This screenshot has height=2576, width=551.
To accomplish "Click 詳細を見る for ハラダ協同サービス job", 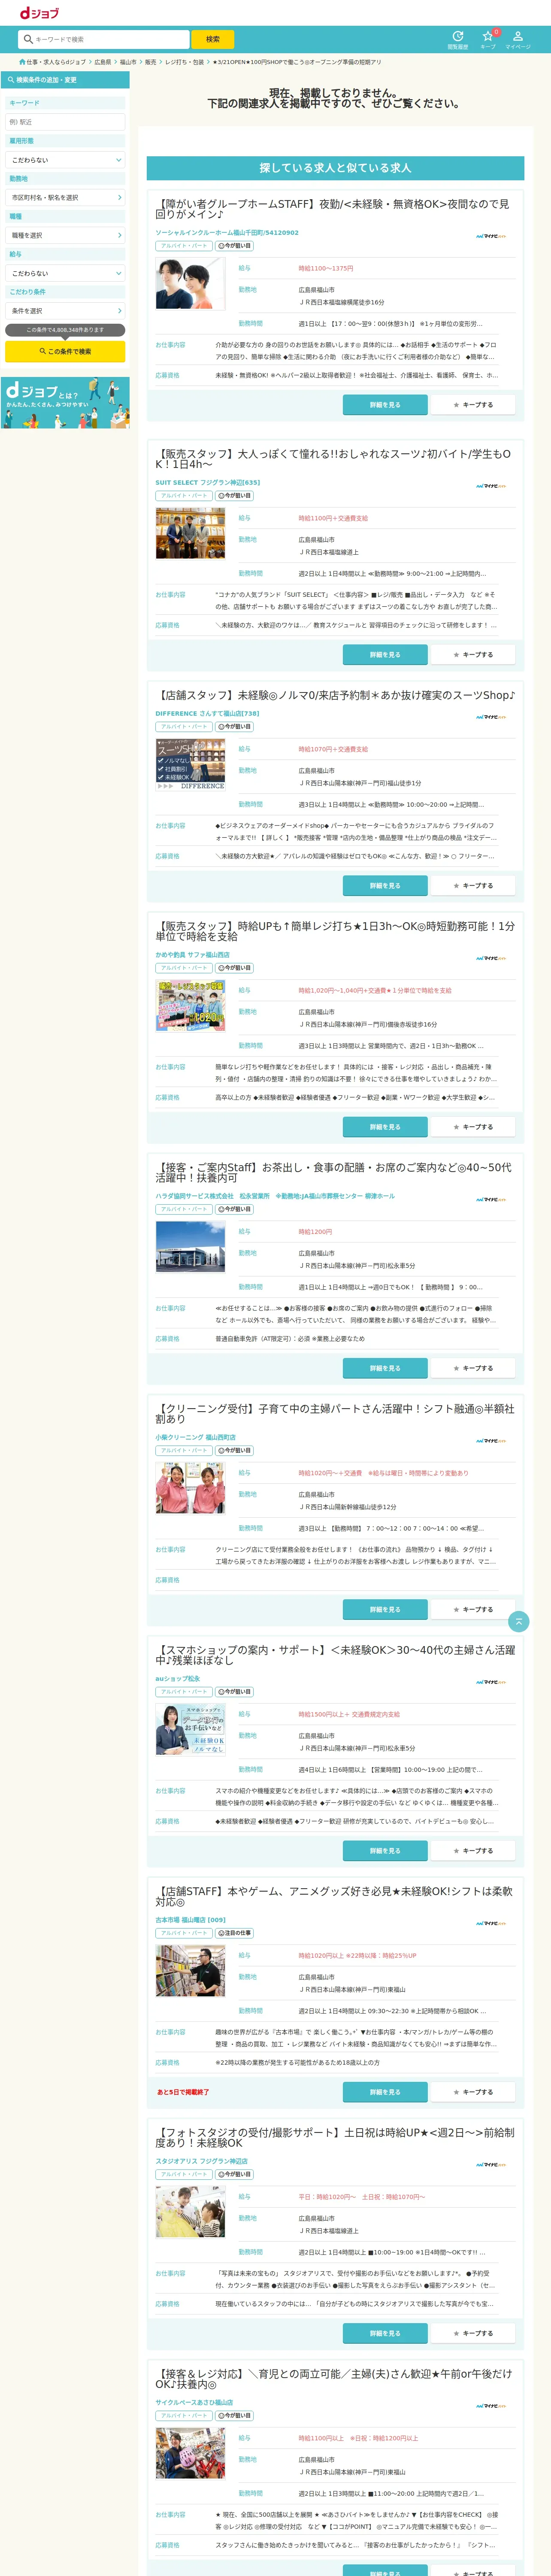I will 385,1367.
